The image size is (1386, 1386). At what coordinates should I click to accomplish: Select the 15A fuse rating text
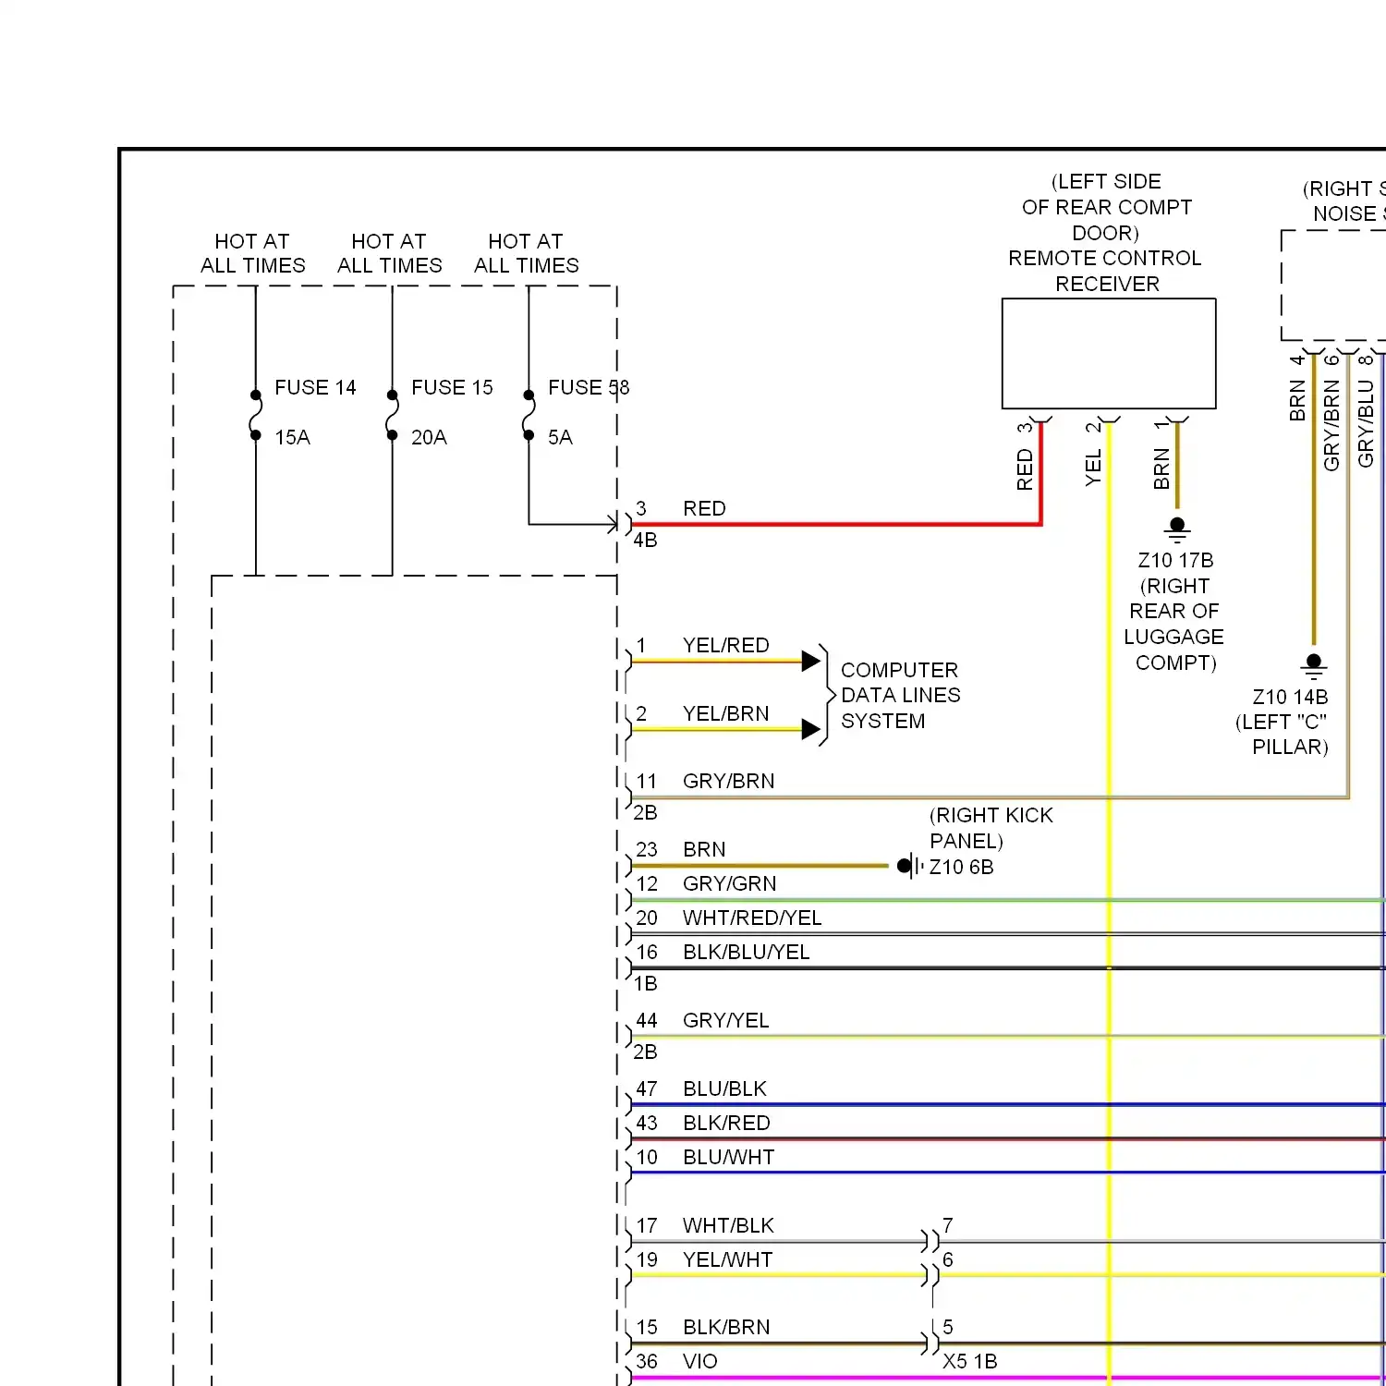coord(292,437)
